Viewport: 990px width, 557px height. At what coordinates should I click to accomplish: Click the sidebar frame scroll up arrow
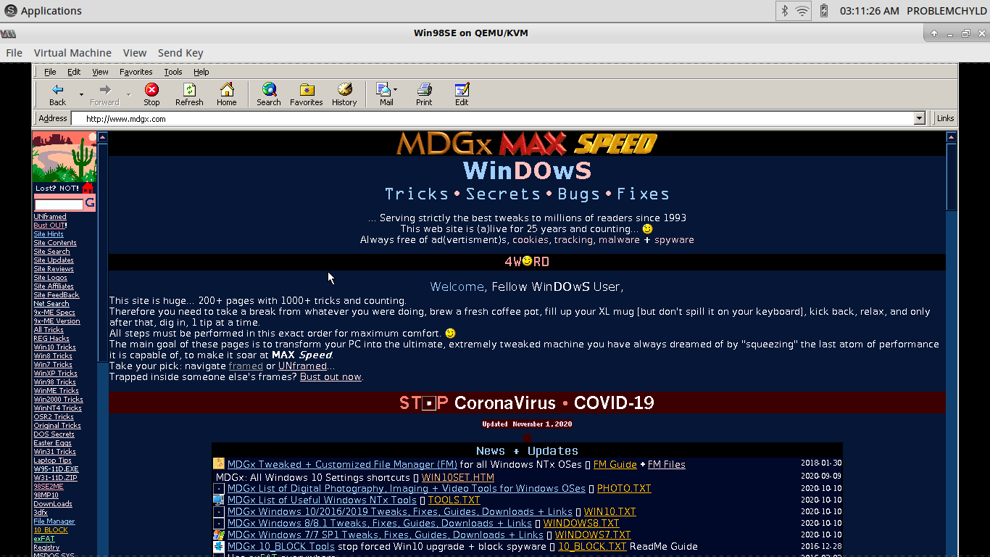[102, 136]
